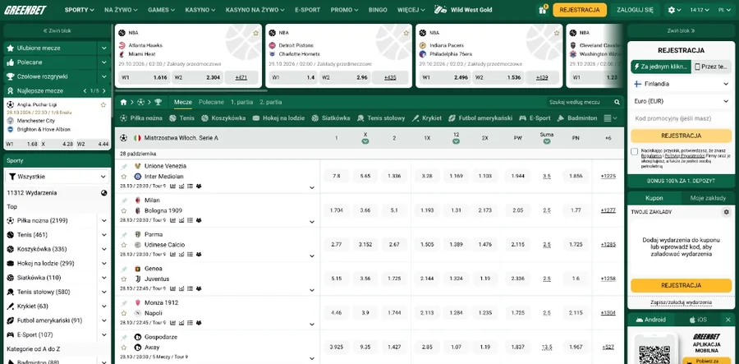The image size is (739, 364).
Task: Expand Piłka nożna (2199) in sidebar
Action: click(104, 221)
